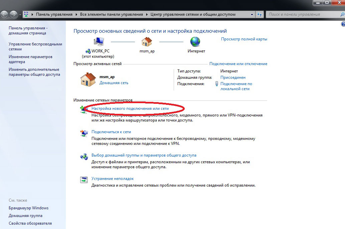Open Изменить дополнительные параметры общего доступа
The width and height of the screenshot is (345, 229).
click(x=34, y=72)
